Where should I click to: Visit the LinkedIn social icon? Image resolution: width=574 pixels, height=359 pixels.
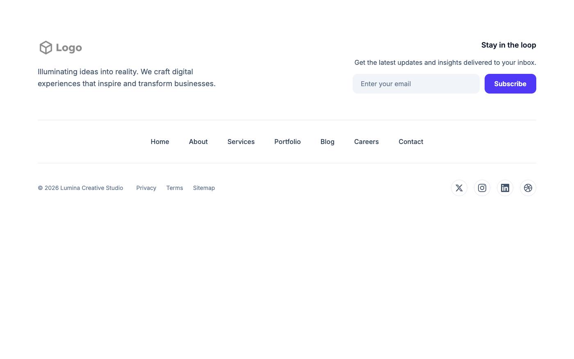coord(505,188)
